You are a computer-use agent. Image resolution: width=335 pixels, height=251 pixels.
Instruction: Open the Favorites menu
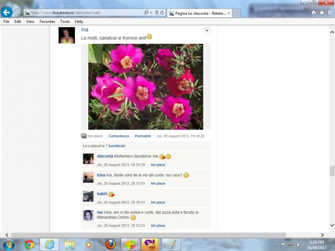point(47,22)
